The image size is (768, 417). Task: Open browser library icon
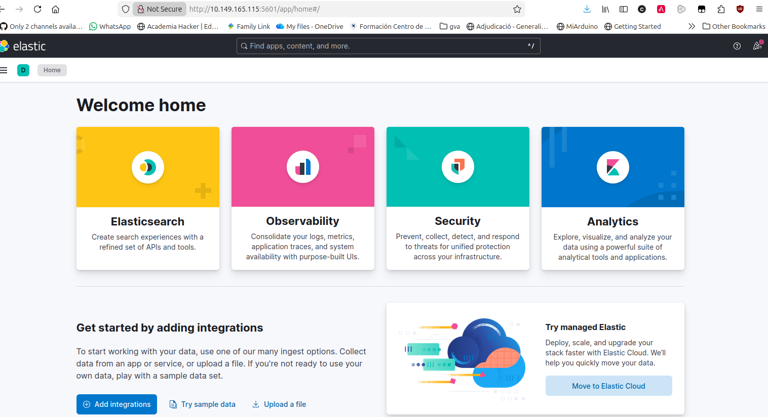(x=605, y=9)
